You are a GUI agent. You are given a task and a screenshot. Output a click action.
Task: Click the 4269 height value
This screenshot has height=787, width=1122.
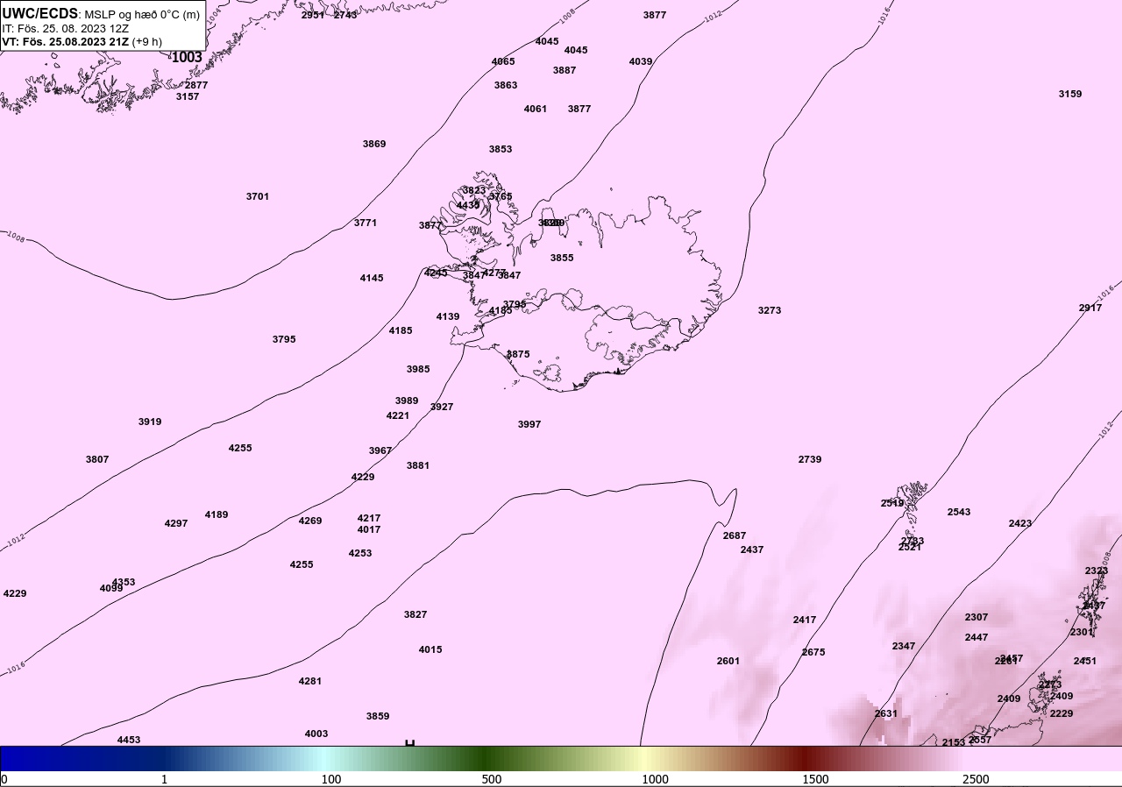point(310,521)
